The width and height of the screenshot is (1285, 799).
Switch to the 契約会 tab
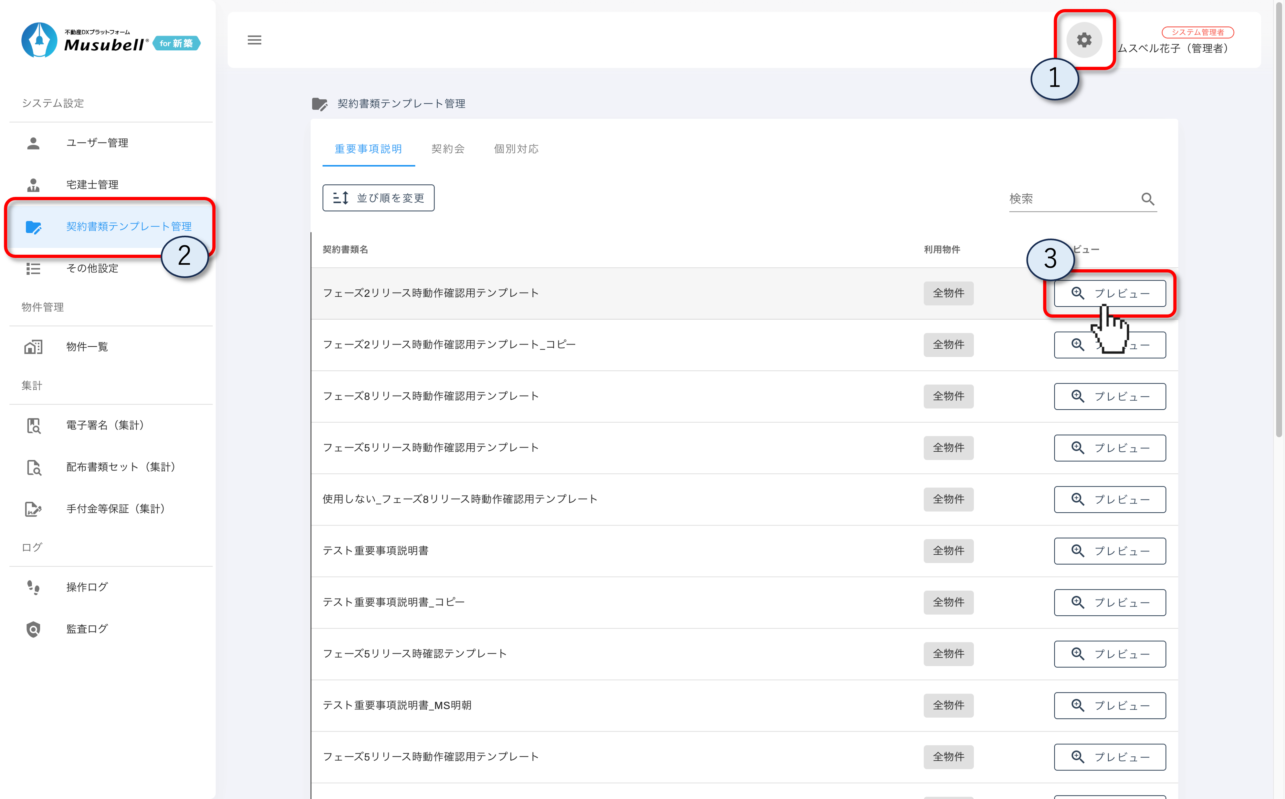click(448, 149)
